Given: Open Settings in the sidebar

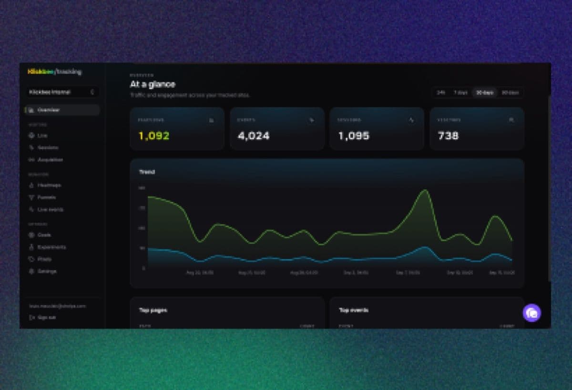Looking at the screenshot, I should [x=47, y=271].
